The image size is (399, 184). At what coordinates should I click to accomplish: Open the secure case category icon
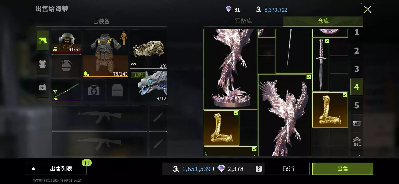pos(42,87)
